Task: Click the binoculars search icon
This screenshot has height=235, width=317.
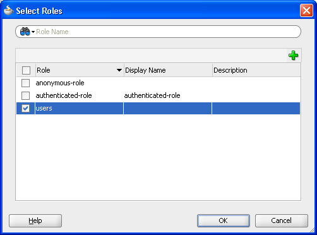Action: [x=25, y=32]
